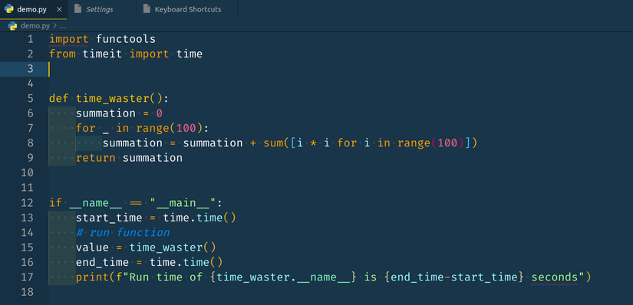Click the '# run function' comment
Viewport: 633px width, 305px height.
pyautogui.click(x=123, y=233)
